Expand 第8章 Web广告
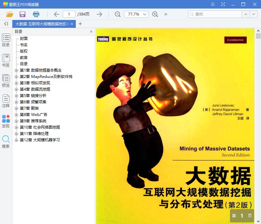 tap(16, 115)
